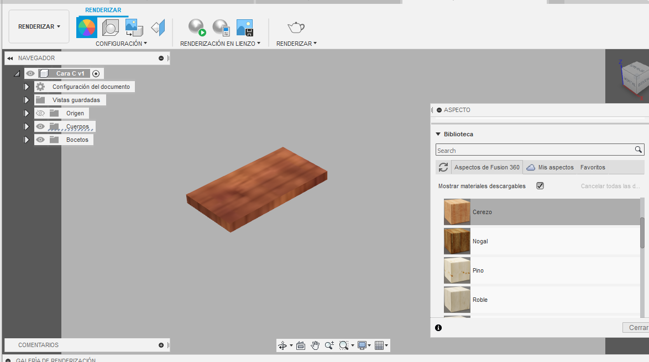
Task: Open the CONFIGURACIÓN dropdown menu
Action: point(121,44)
